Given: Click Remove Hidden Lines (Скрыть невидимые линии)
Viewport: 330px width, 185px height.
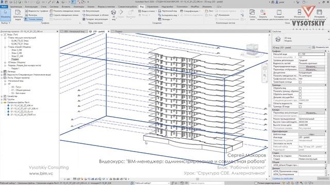Looking at the screenshot, I should click(64, 15).
